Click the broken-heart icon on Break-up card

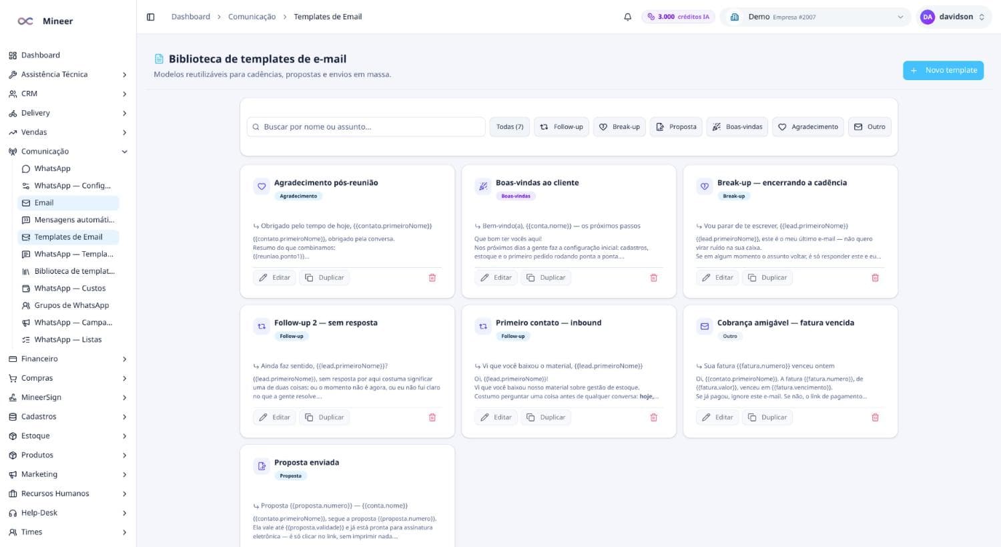click(x=705, y=186)
